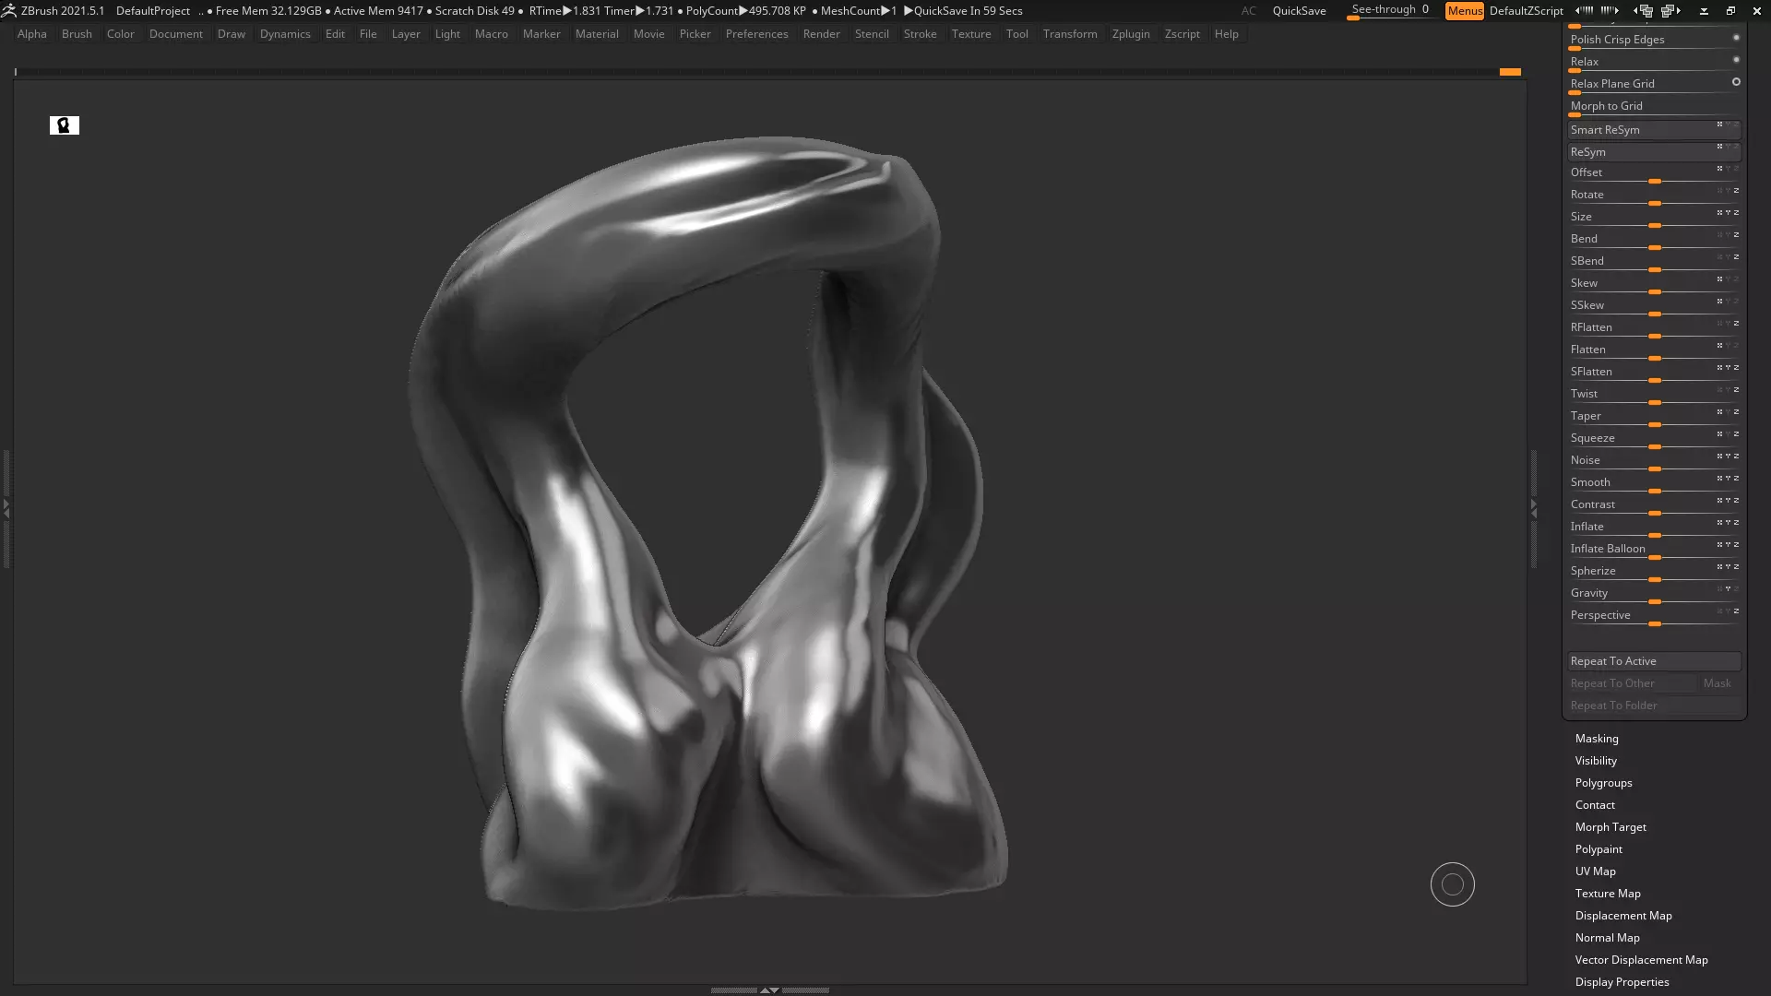1771x996 pixels.
Task: Open the Stroke menu
Action: coord(920,34)
